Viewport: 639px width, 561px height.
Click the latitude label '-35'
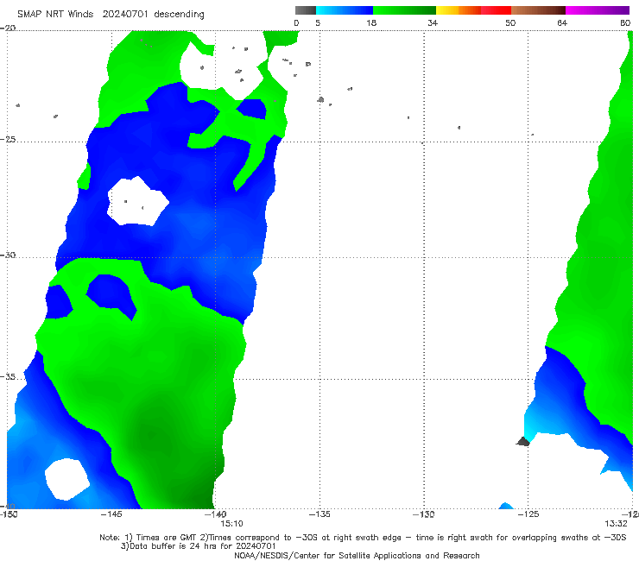point(8,377)
